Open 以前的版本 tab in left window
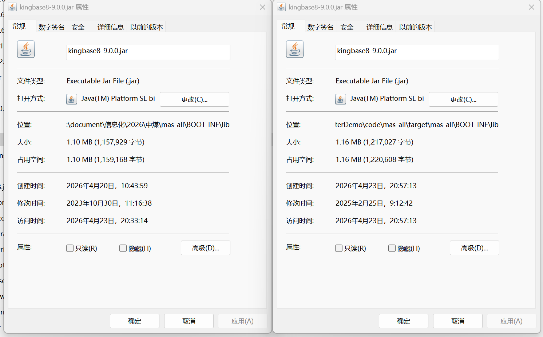The image size is (543, 337). click(146, 27)
